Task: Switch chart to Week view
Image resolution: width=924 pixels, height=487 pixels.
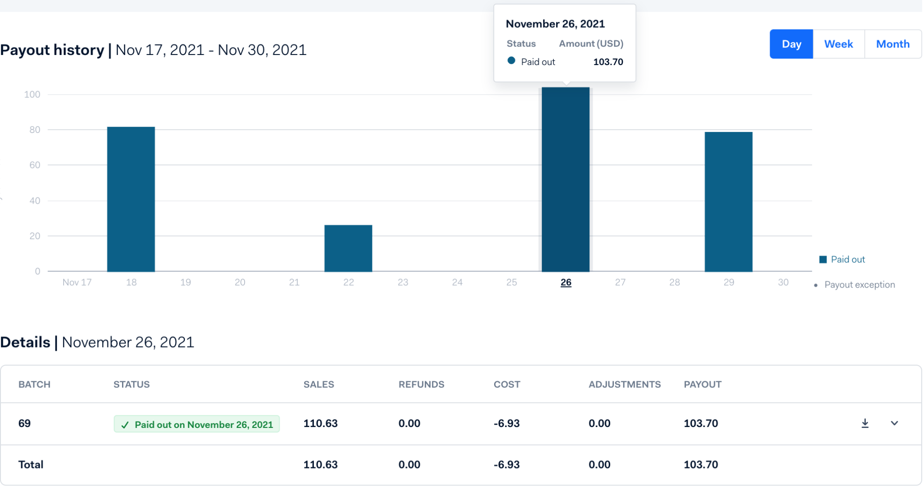Action: click(x=838, y=44)
